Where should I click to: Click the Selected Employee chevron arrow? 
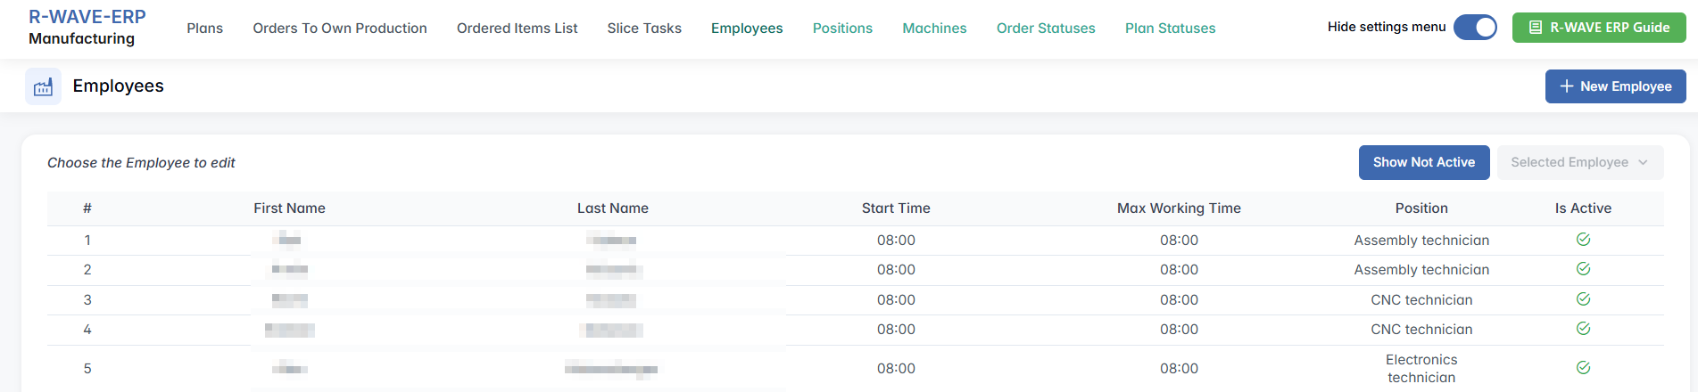point(1643,162)
